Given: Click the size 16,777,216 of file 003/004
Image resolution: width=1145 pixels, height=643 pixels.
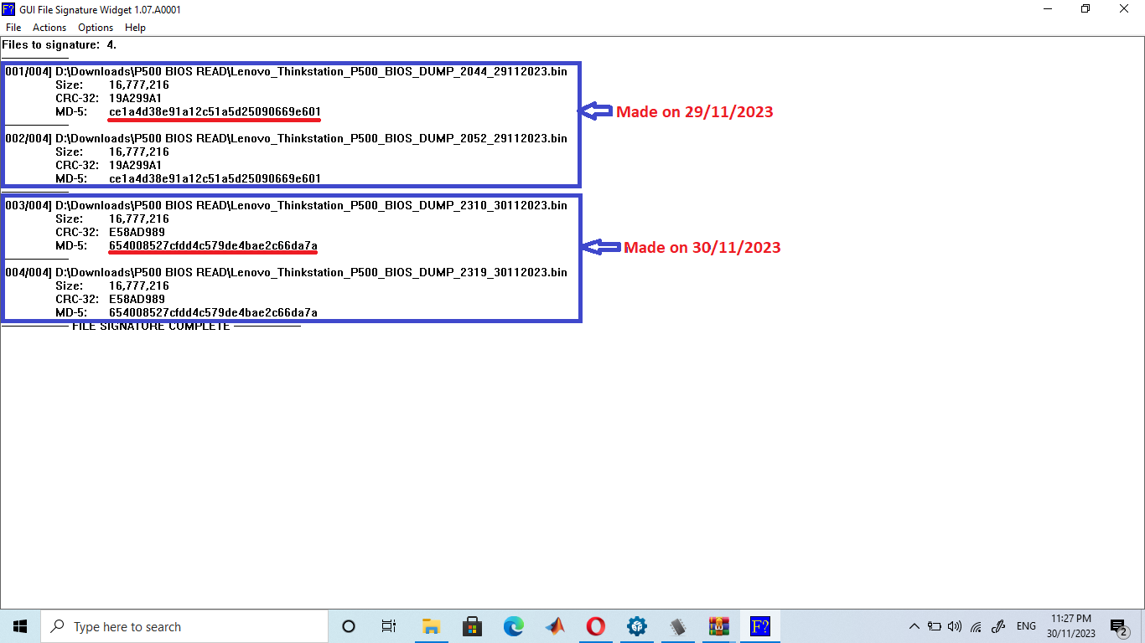Looking at the screenshot, I should pos(139,219).
